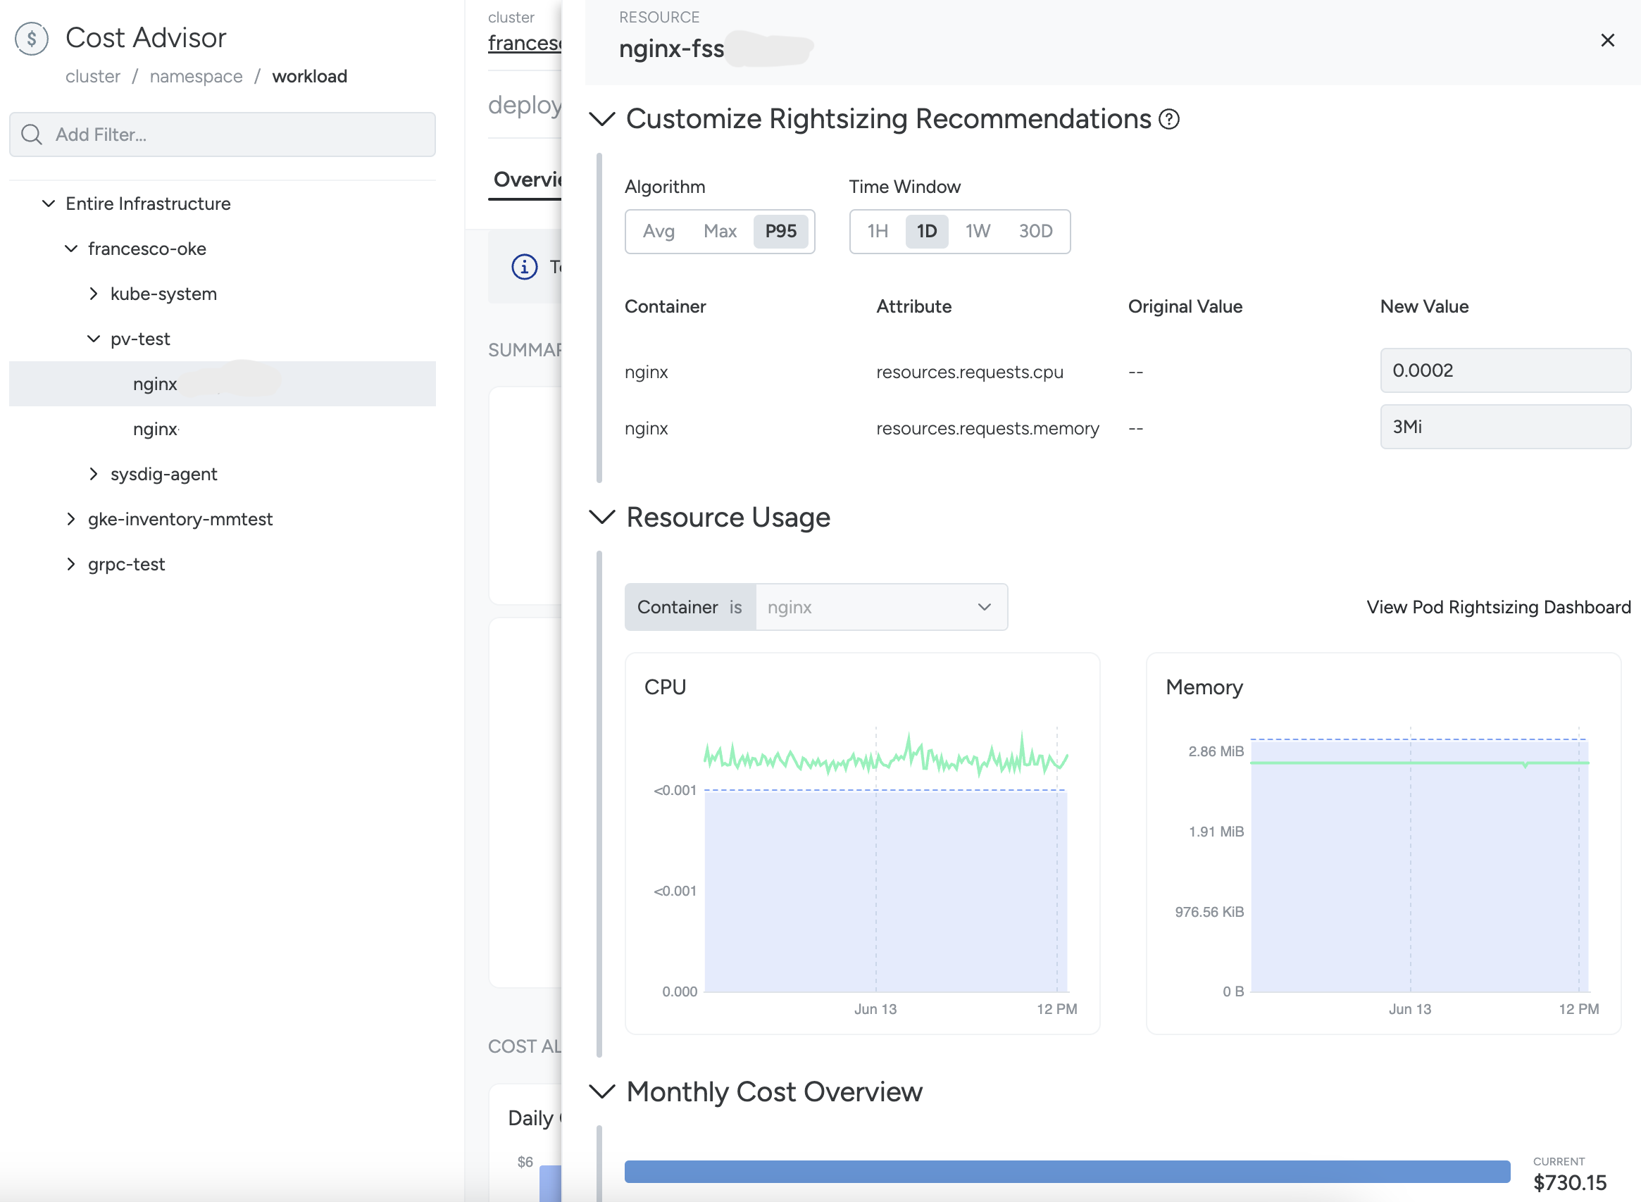Viewport: 1641px width, 1202px height.
Task: Select the Max algorithm option
Action: pyautogui.click(x=720, y=232)
